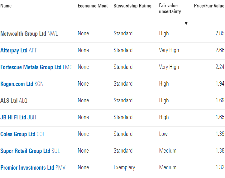
Task: Click the 2.85 price/fair value figure
Action: (x=220, y=33)
